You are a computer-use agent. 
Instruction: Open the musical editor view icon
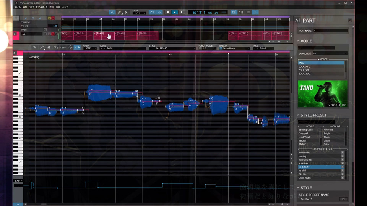pos(234,12)
